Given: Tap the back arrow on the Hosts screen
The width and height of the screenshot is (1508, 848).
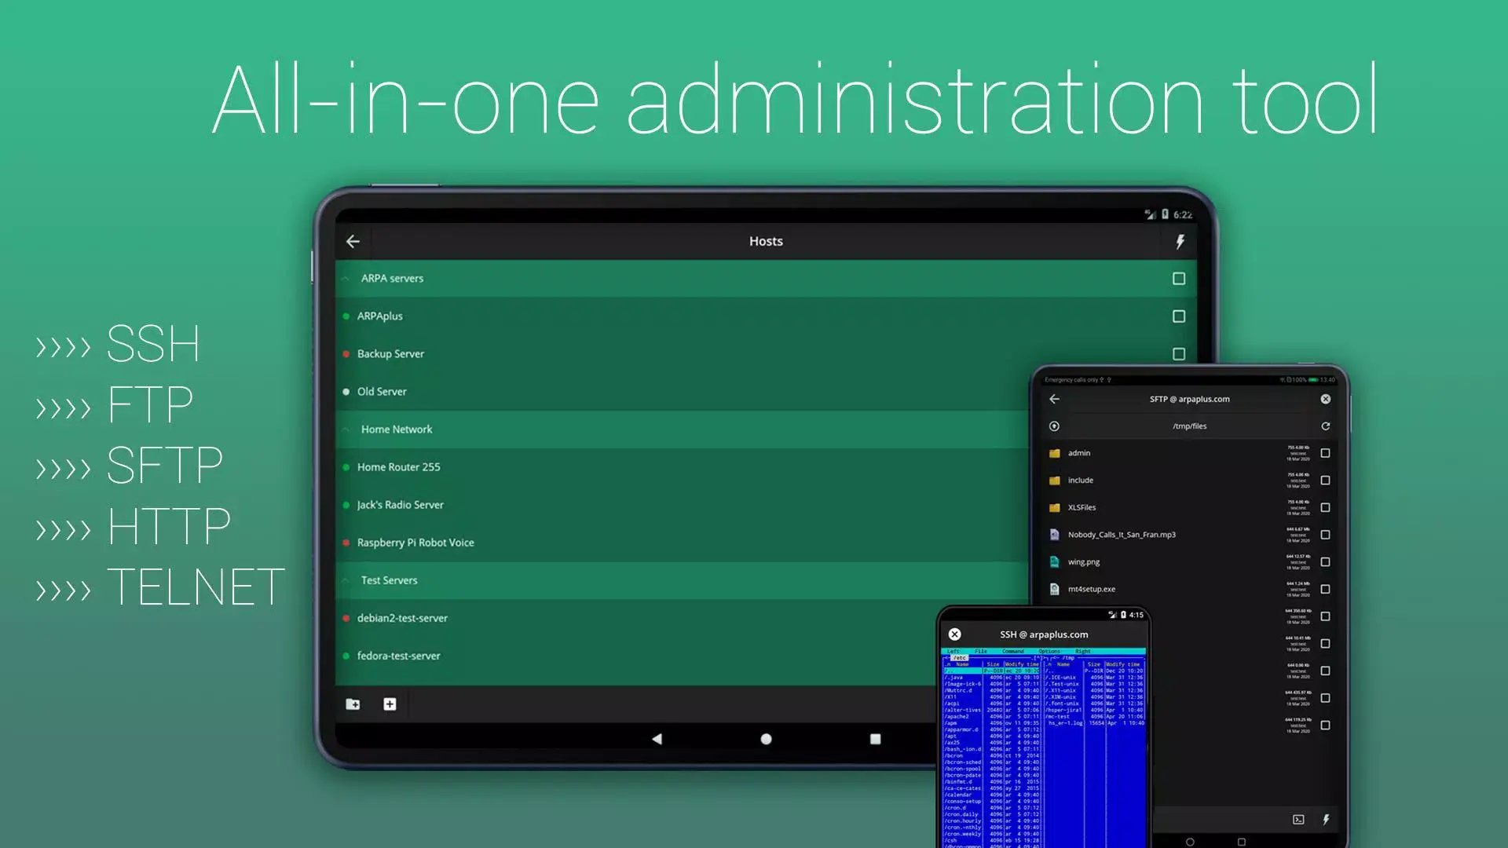Looking at the screenshot, I should [353, 241].
